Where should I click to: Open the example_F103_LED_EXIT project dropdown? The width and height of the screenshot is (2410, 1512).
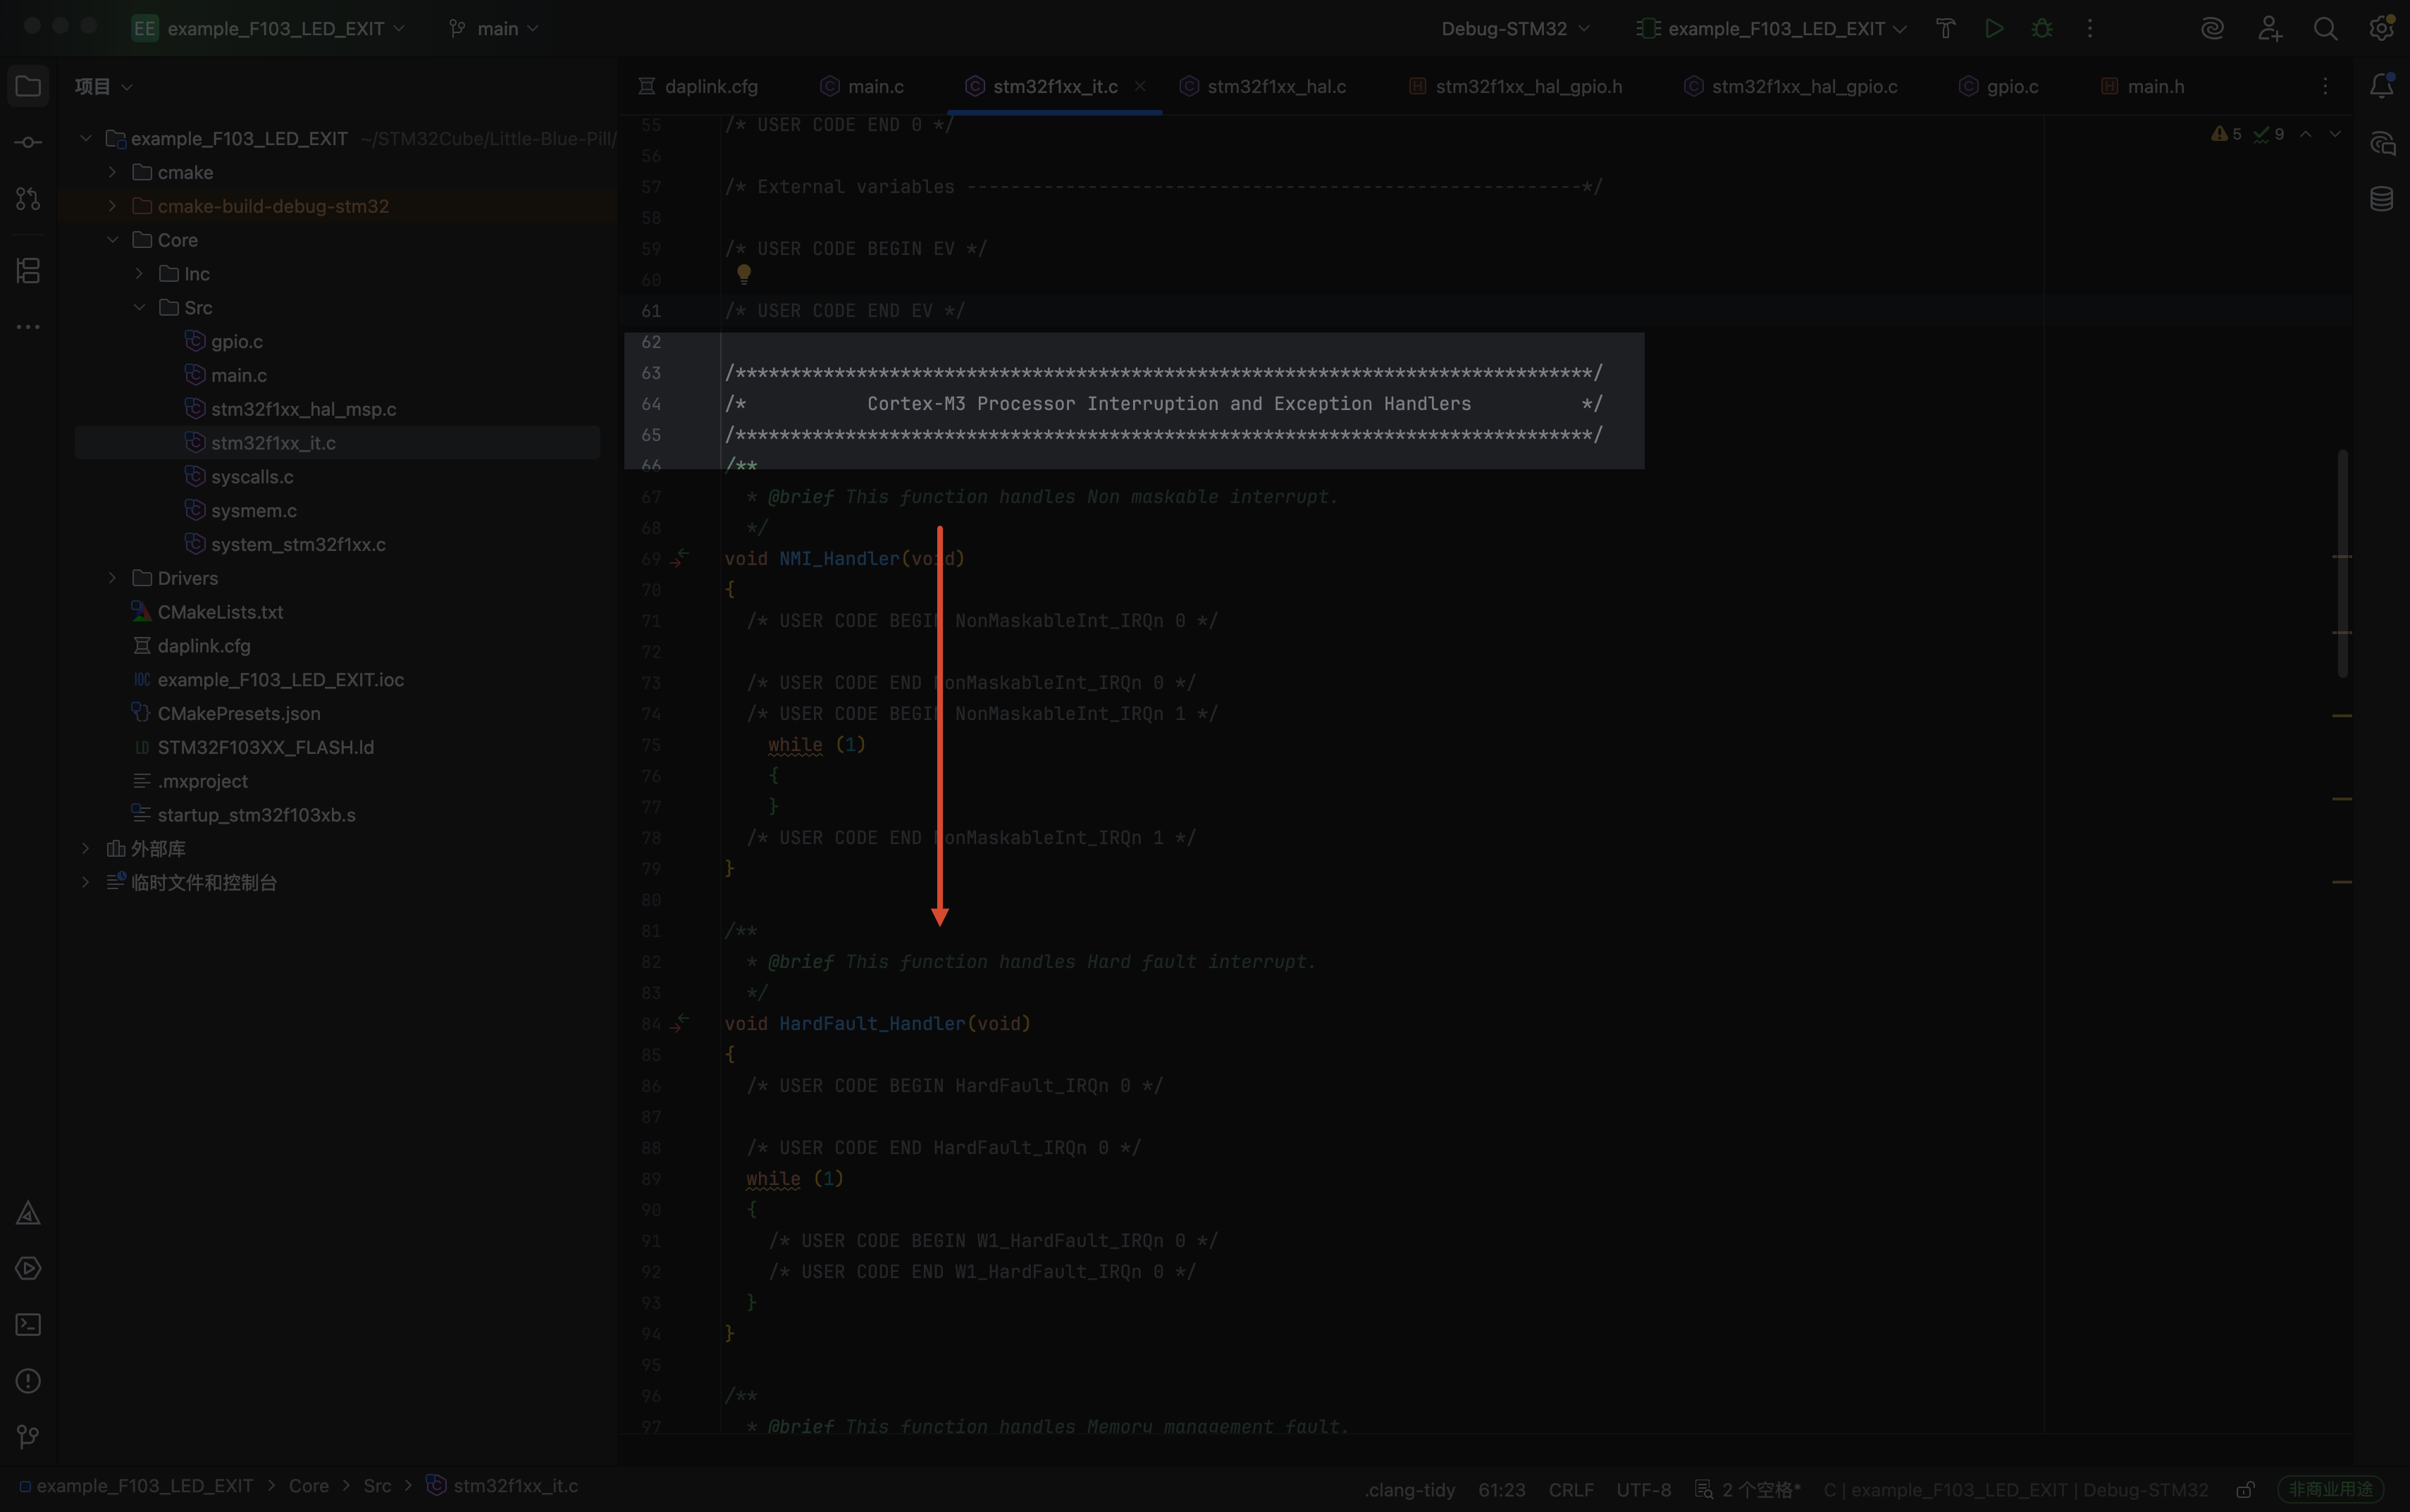pyautogui.click(x=269, y=28)
